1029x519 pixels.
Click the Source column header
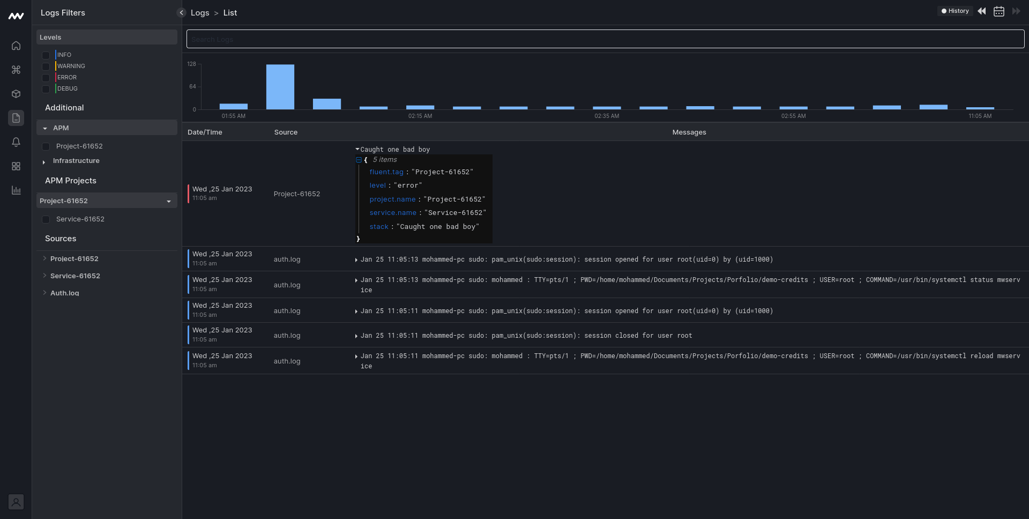click(286, 132)
